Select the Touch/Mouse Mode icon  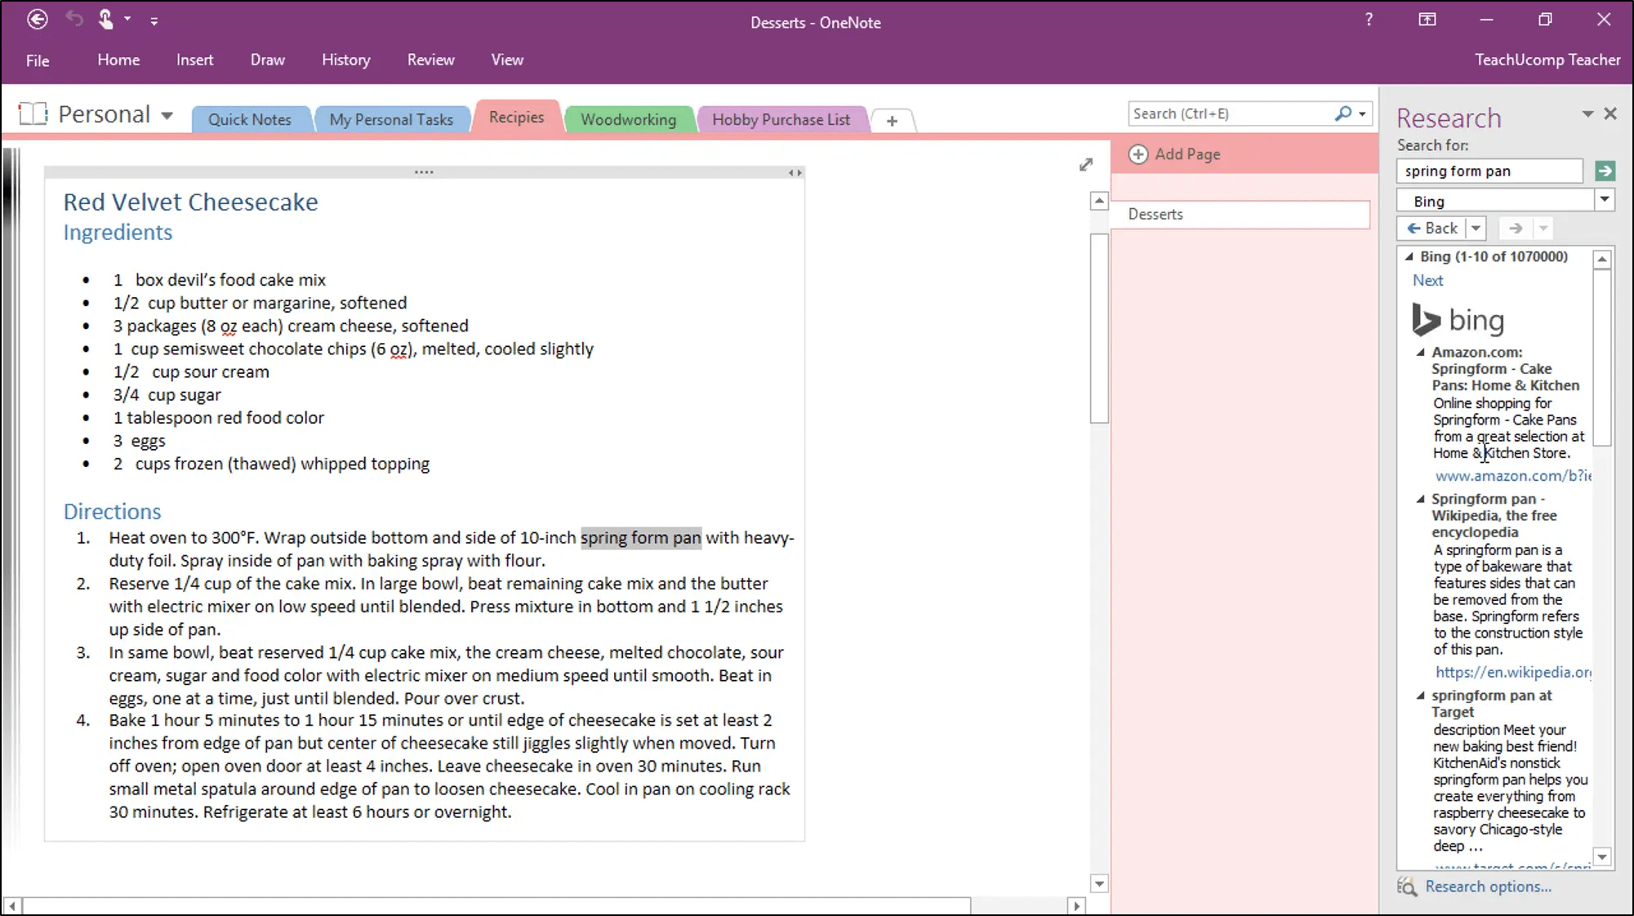point(105,19)
